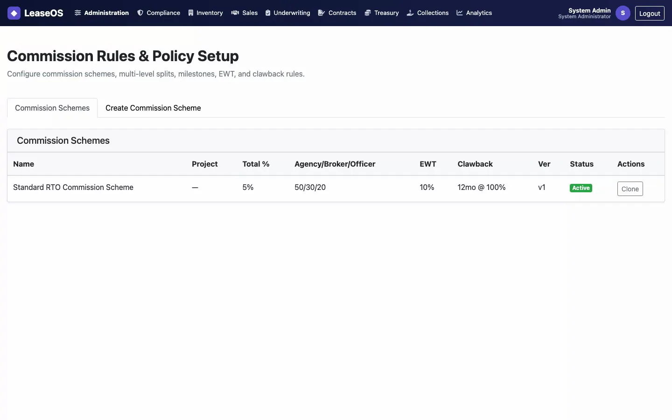Click the Ver column header

pyautogui.click(x=544, y=164)
